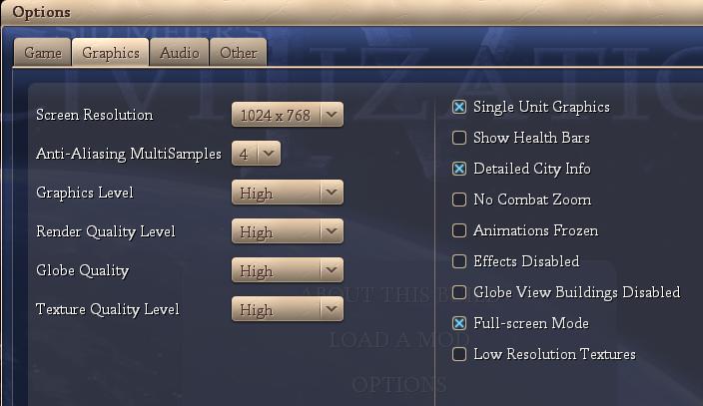
Task: Open the Graphics Level dropdown
Action: click(288, 193)
